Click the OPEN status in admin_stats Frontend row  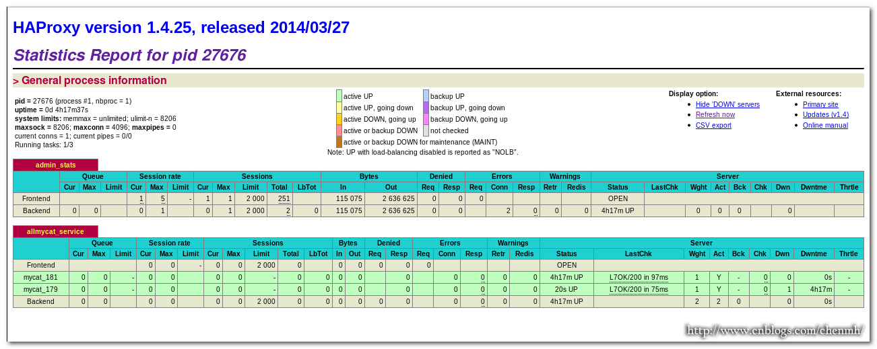(x=618, y=199)
